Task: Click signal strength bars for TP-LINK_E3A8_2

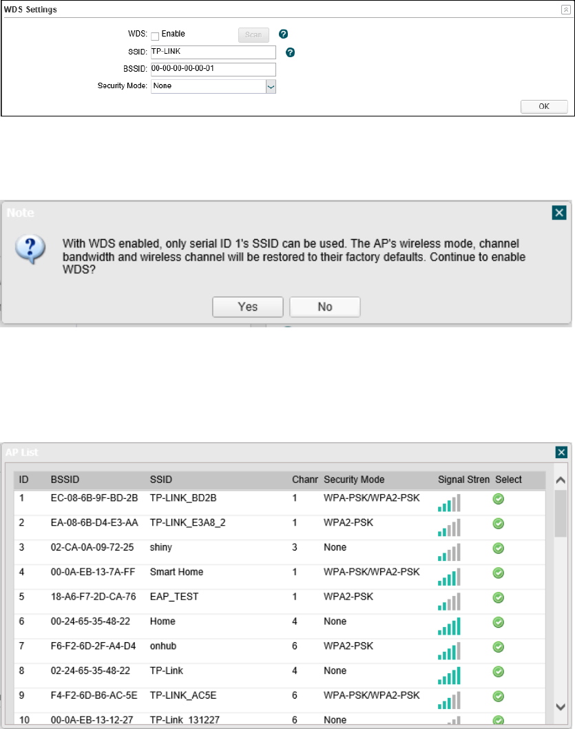Action: tap(449, 528)
